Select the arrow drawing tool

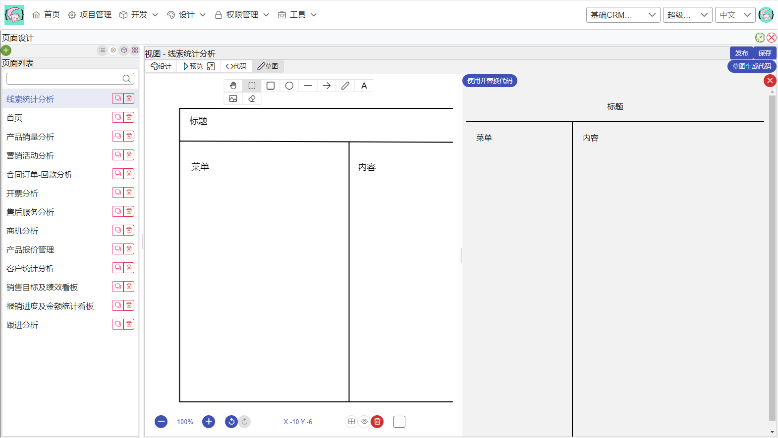[327, 86]
